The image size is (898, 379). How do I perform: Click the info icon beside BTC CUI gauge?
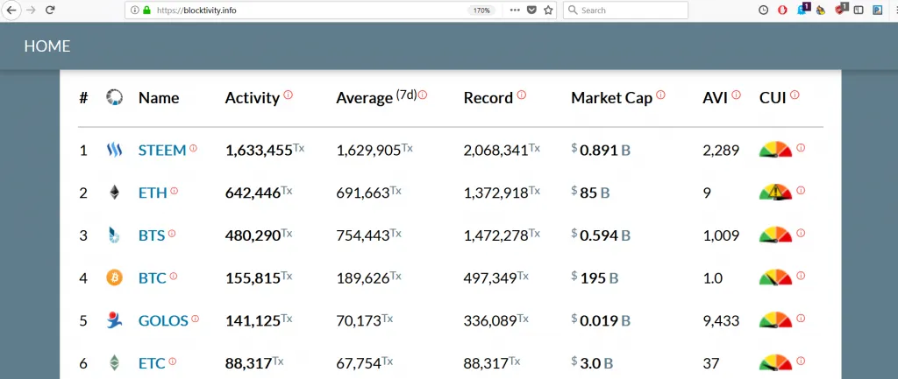click(x=801, y=276)
